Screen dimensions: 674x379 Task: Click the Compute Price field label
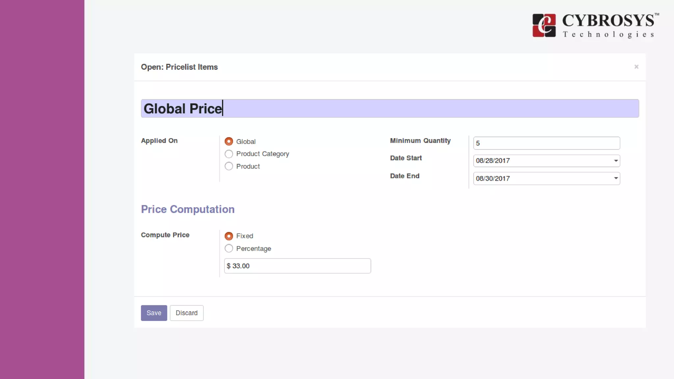(165, 235)
